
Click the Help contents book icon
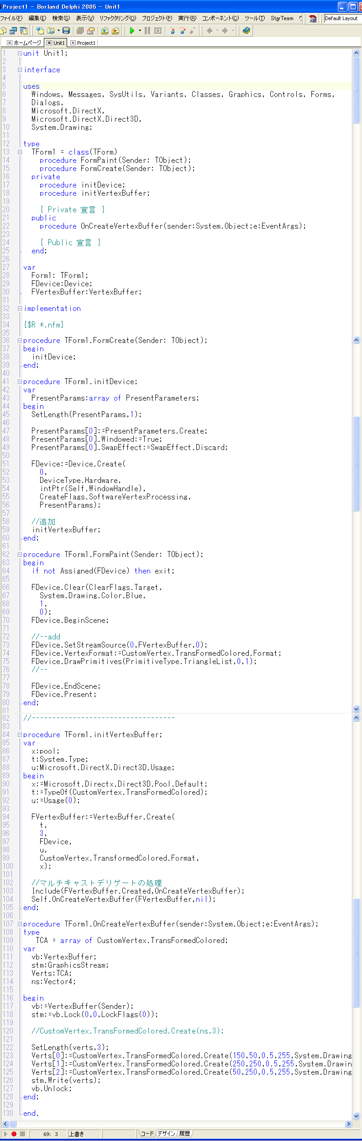[247, 31]
